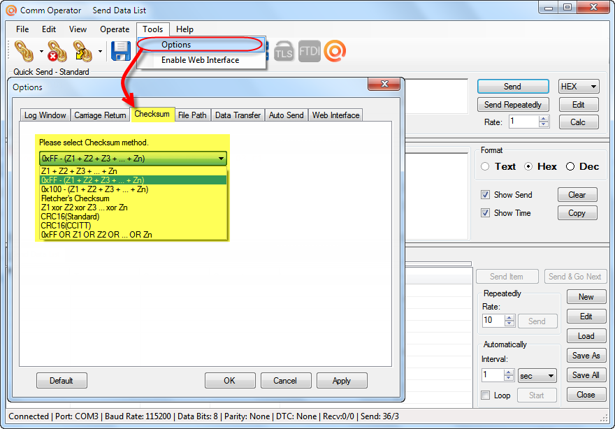Click the New button in Send Data List
This screenshot has width=615, height=429.
point(586,297)
